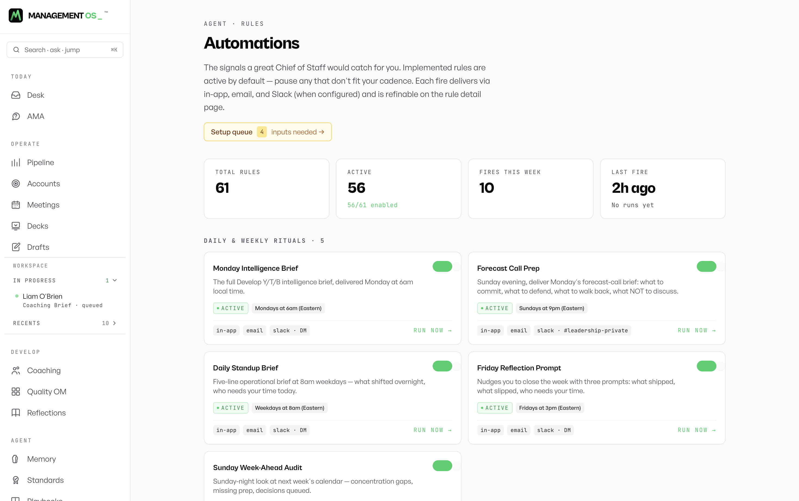Viewport: 799px width, 501px height.
Task: Toggle the Sunday Week-Ahead Audit switch
Action: pos(443,466)
